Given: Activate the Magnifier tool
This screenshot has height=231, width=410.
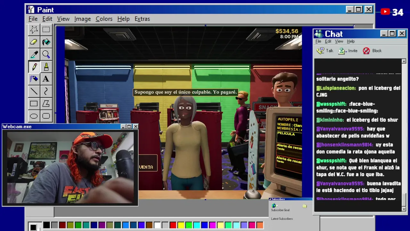Looking at the screenshot, I should [x=46, y=54].
